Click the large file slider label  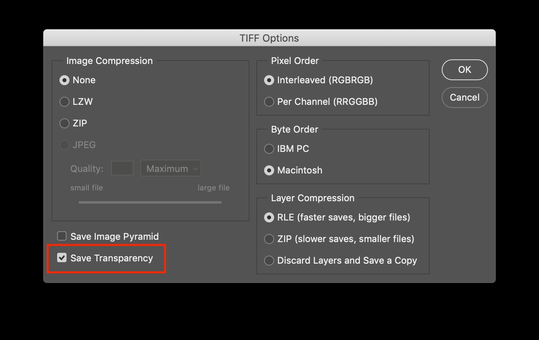[x=213, y=188]
